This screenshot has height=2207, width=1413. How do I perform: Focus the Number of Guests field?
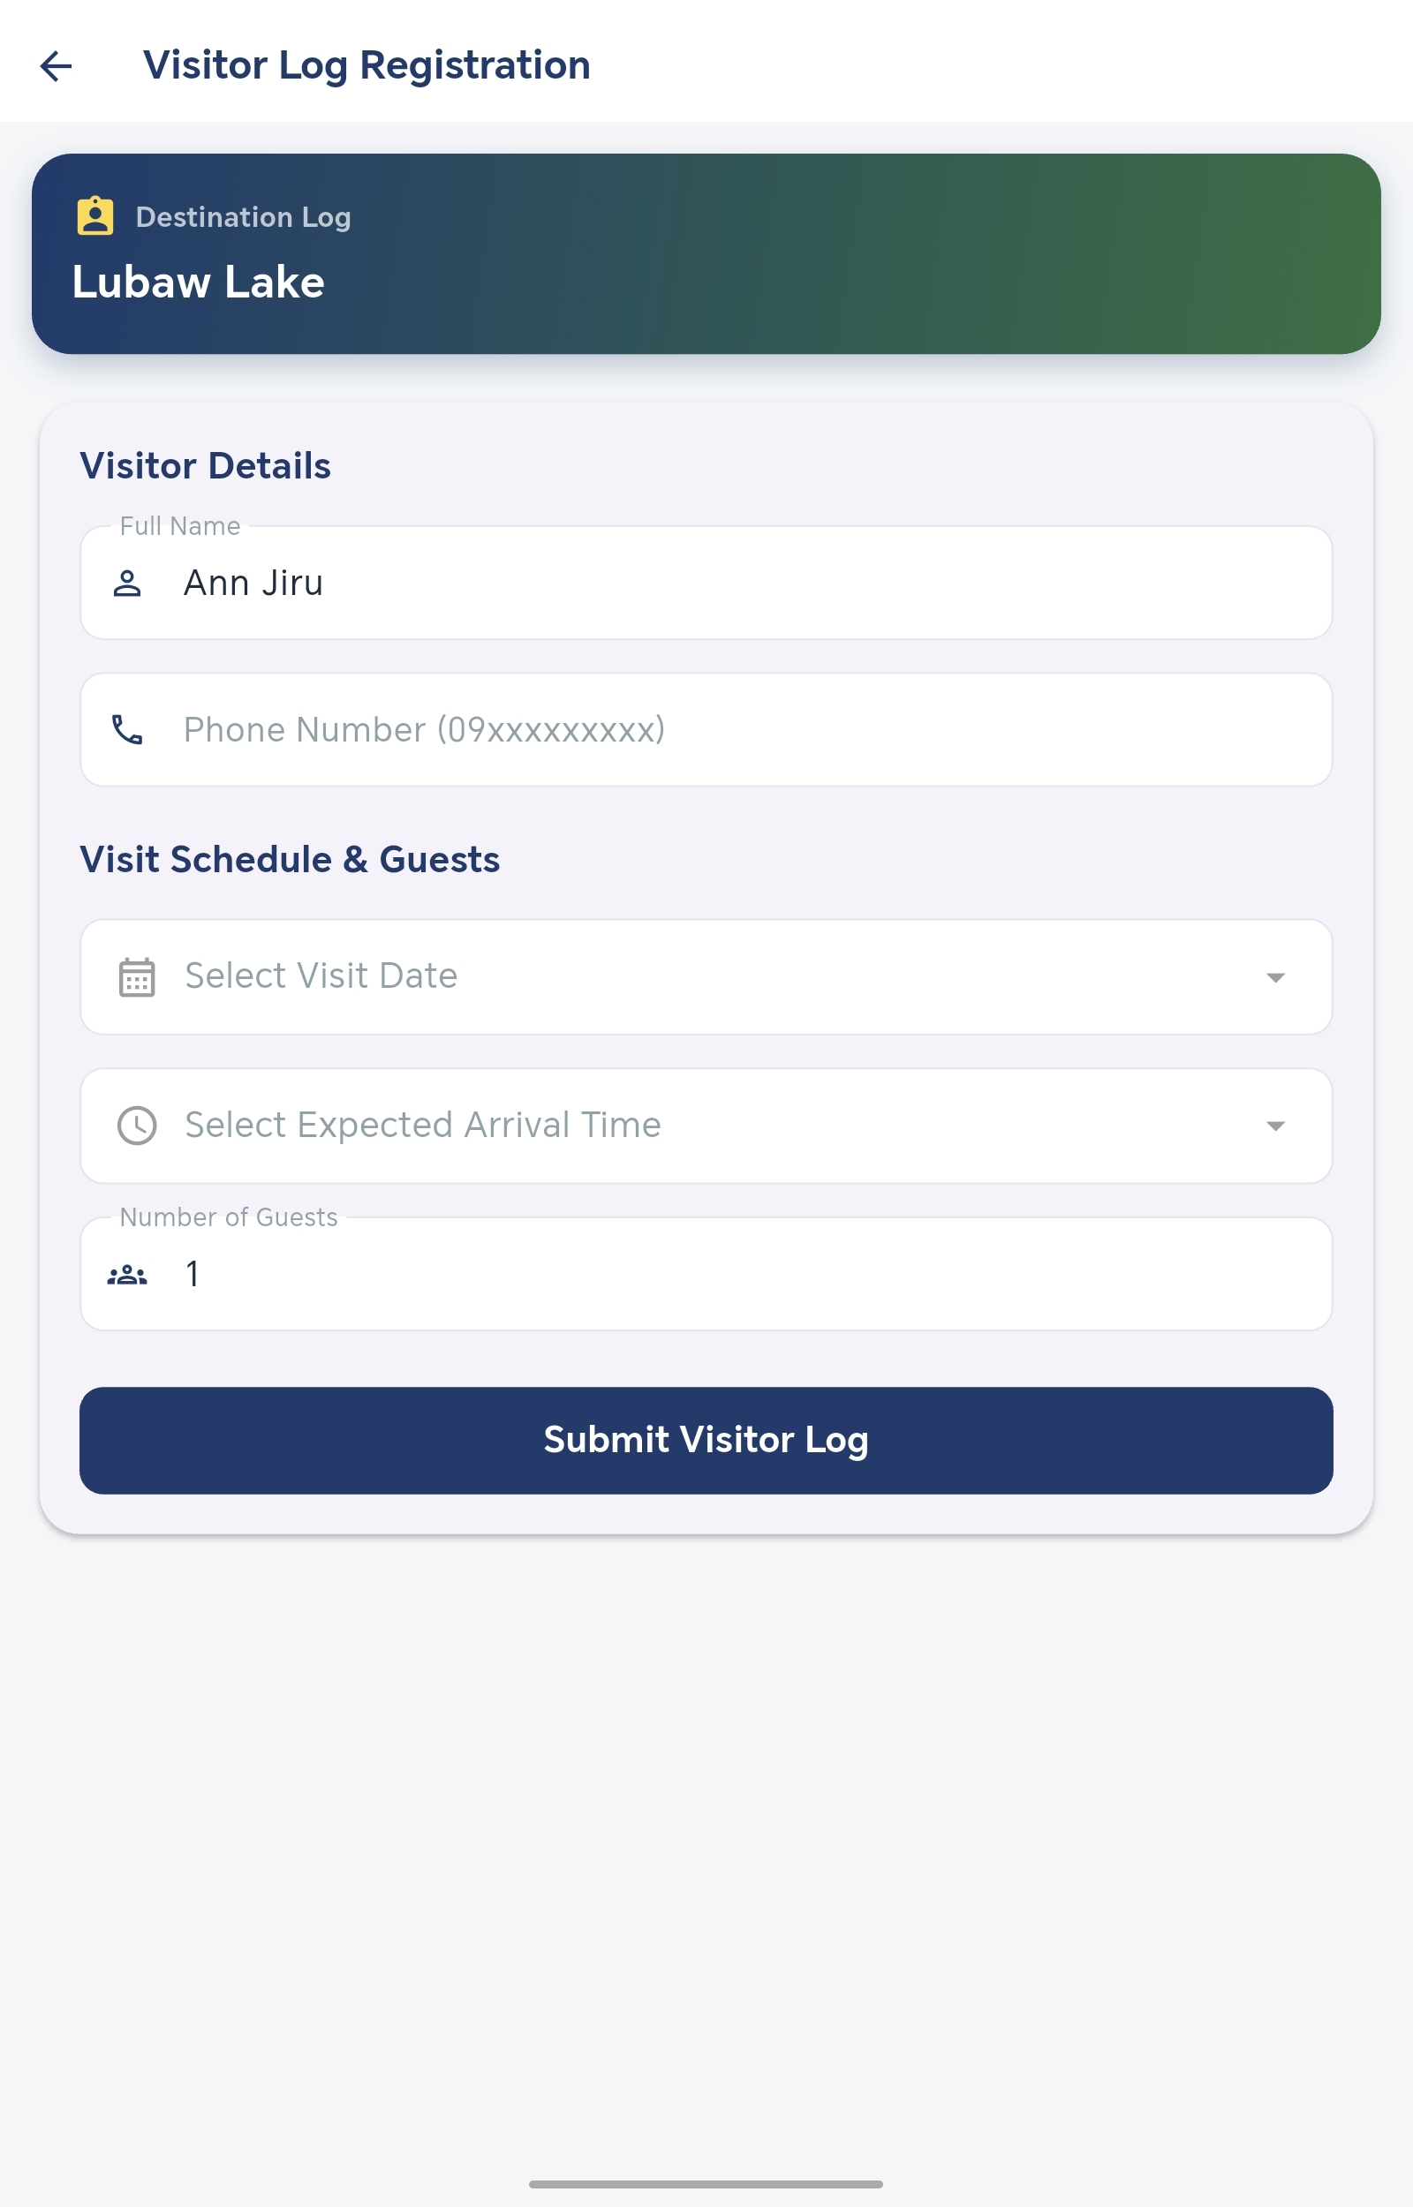coord(706,1275)
